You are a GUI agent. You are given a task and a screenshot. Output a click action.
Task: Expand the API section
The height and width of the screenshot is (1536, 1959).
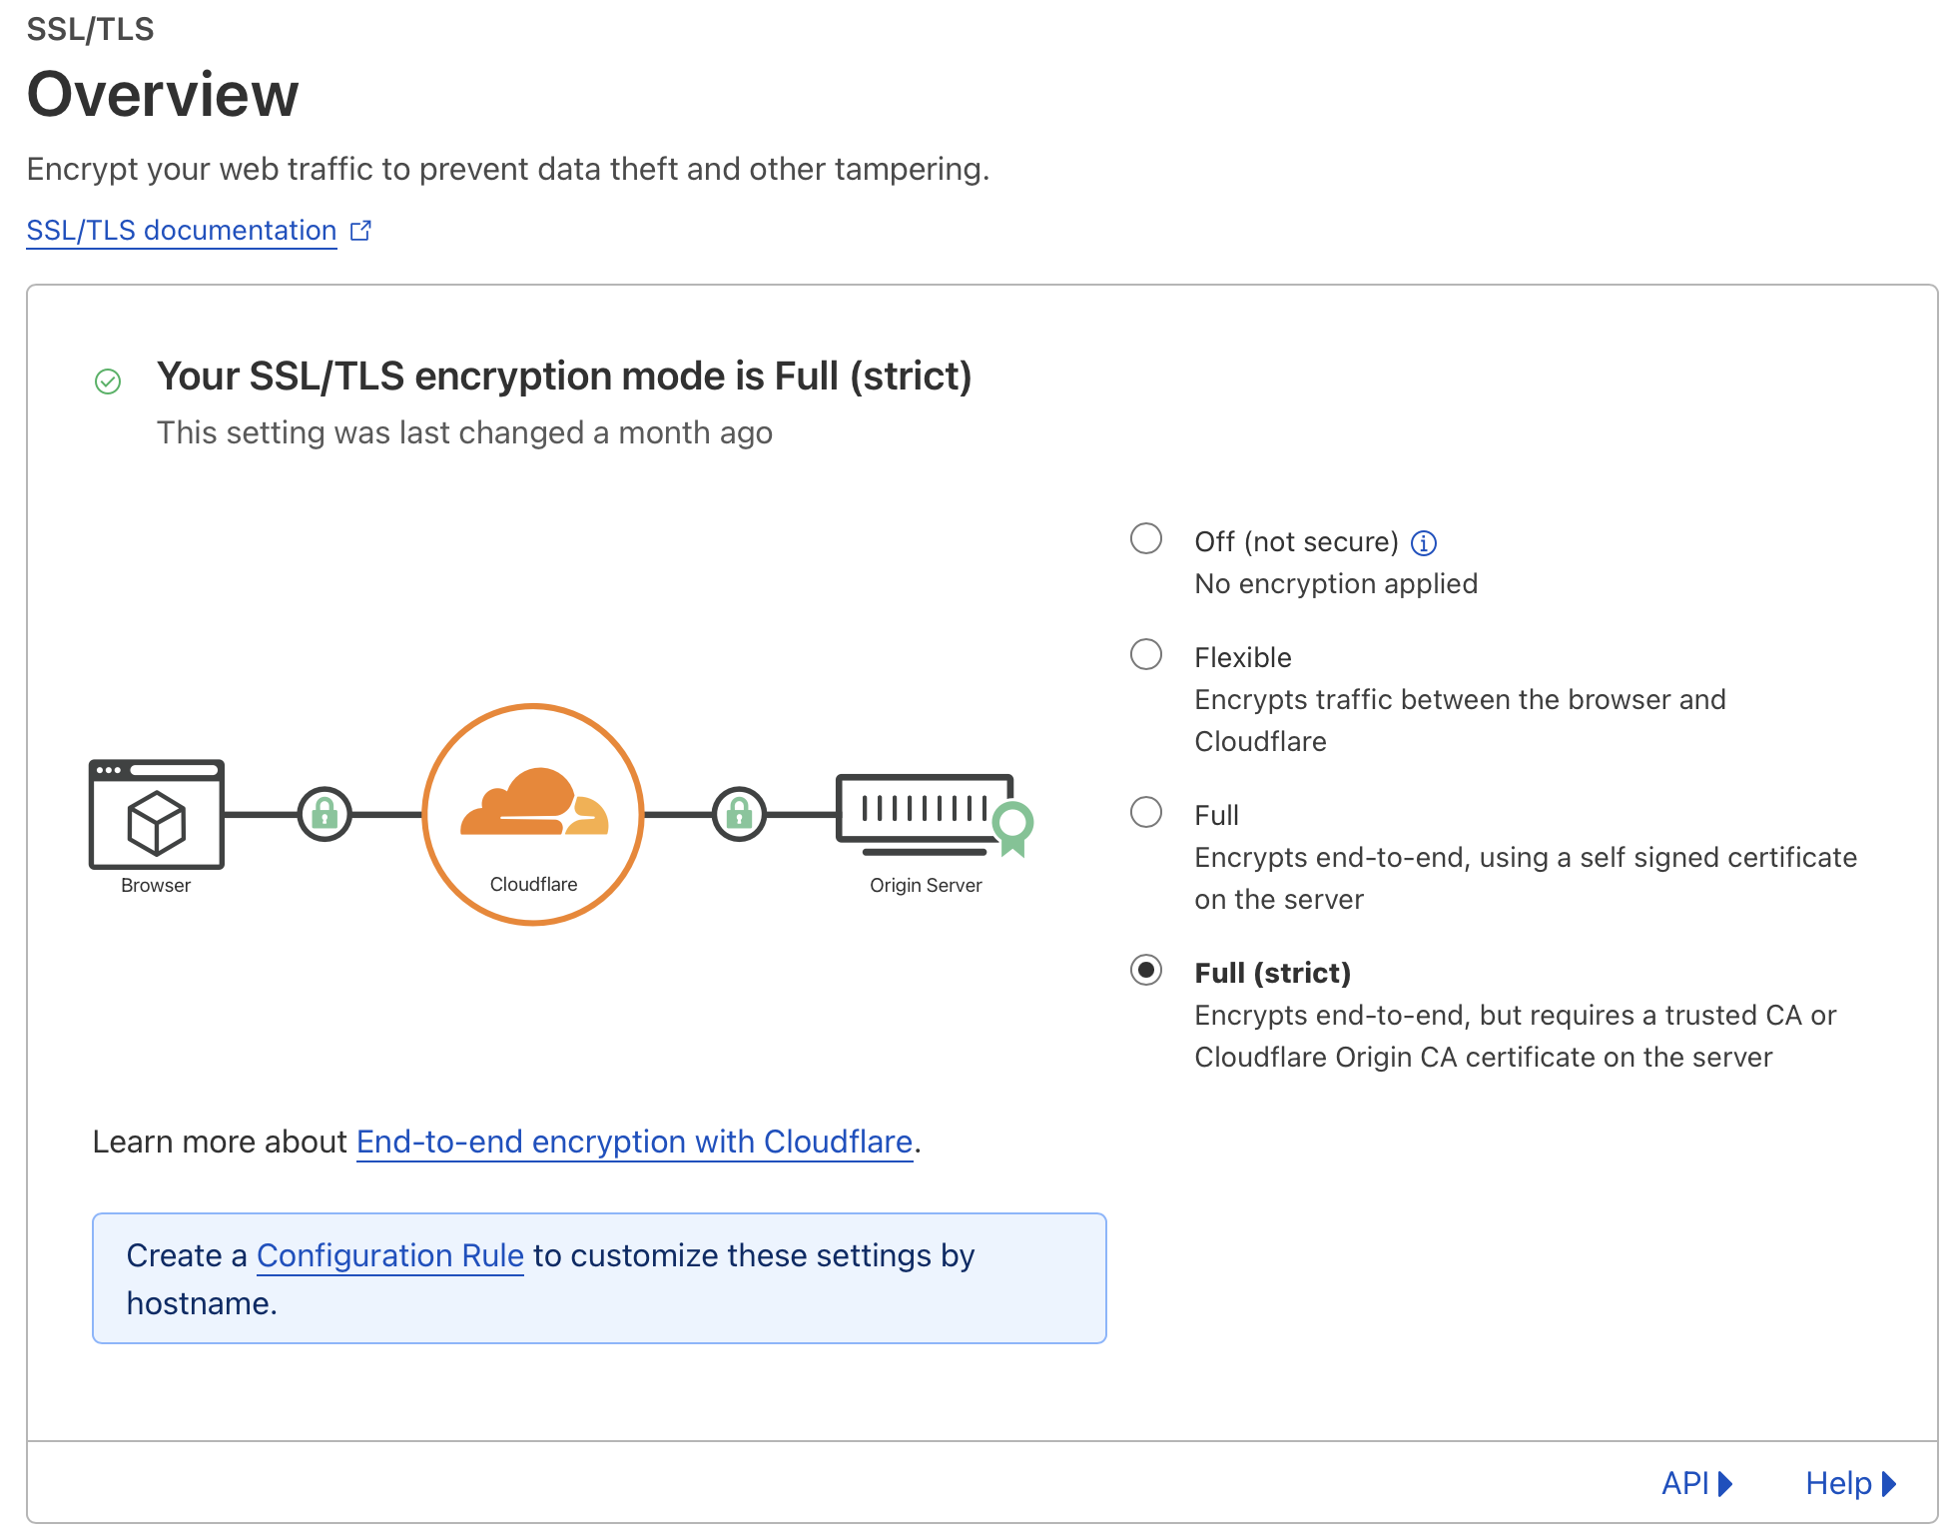click(x=1696, y=1483)
